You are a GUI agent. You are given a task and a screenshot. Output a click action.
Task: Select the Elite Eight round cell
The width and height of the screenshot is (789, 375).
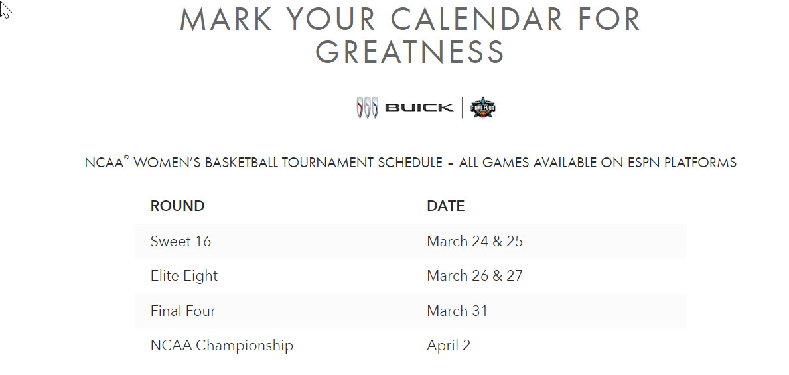coord(184,276)
